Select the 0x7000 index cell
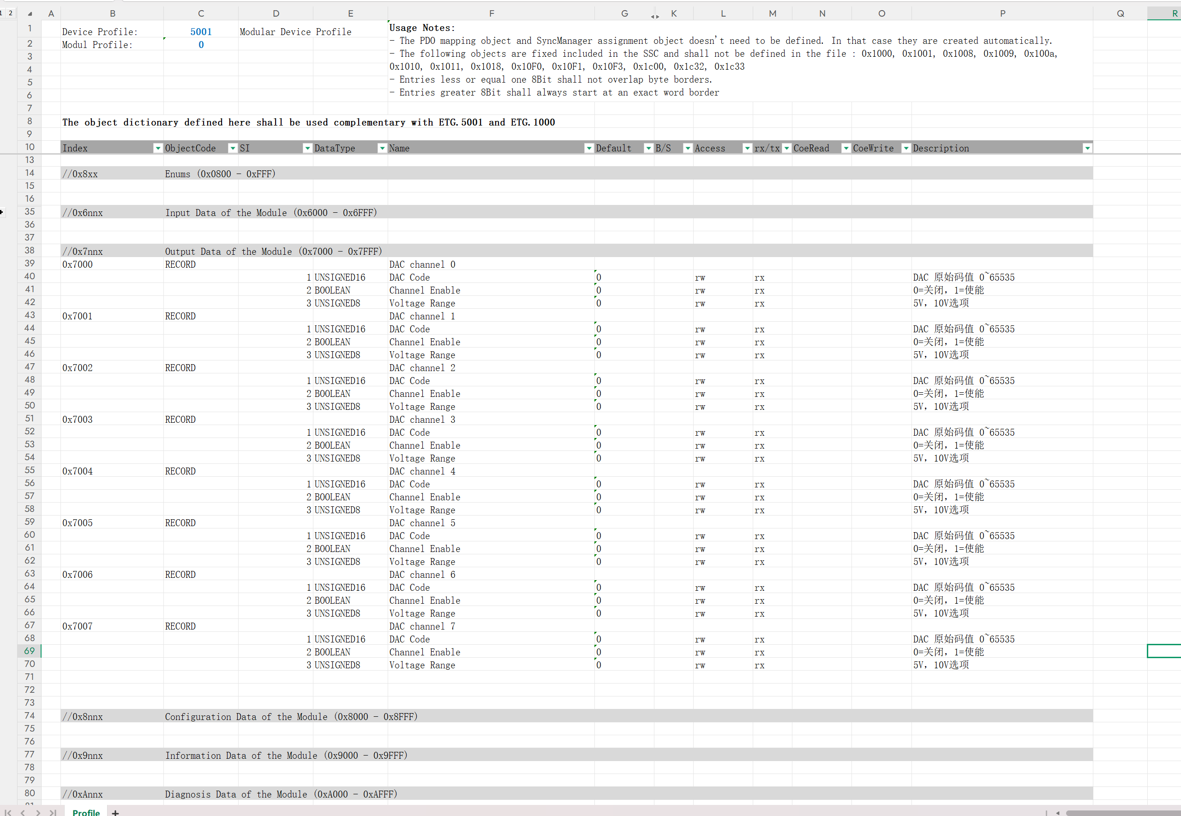Image resolution: width=1181 pixels, height=816 pixels. 113,264
